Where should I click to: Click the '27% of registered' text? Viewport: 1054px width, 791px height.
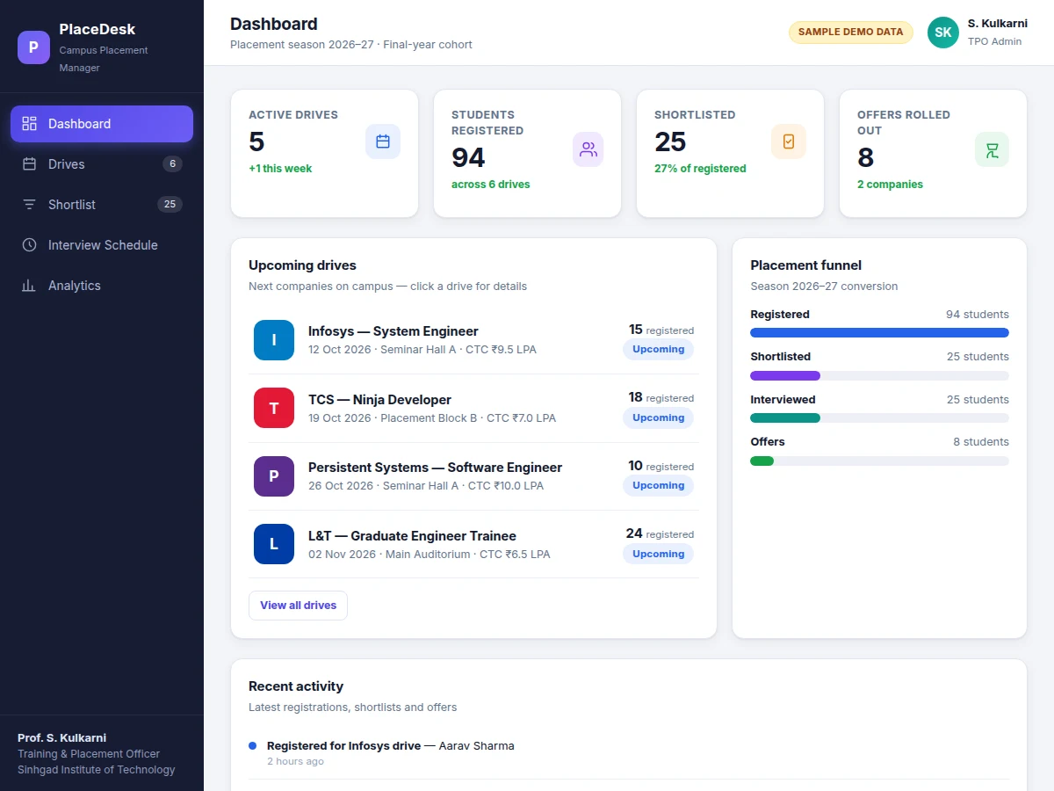700,169
